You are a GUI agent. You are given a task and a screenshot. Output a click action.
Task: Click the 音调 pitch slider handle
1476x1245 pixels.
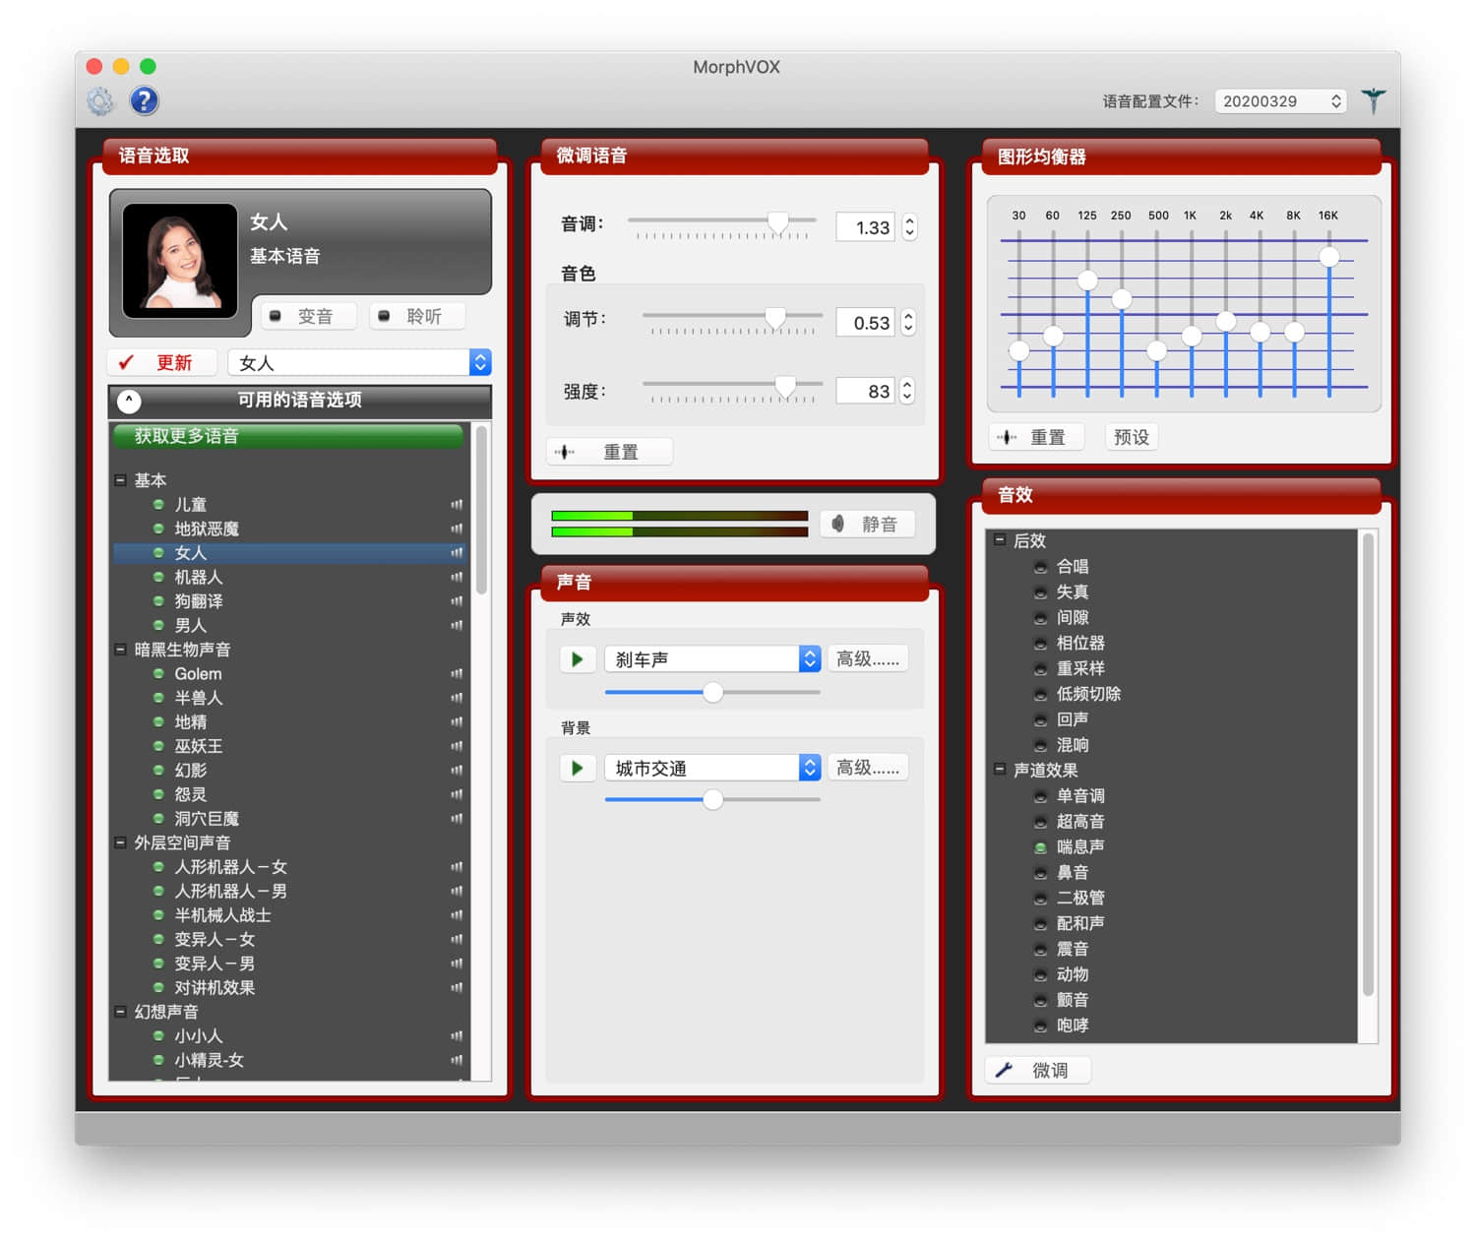[777, 222]
